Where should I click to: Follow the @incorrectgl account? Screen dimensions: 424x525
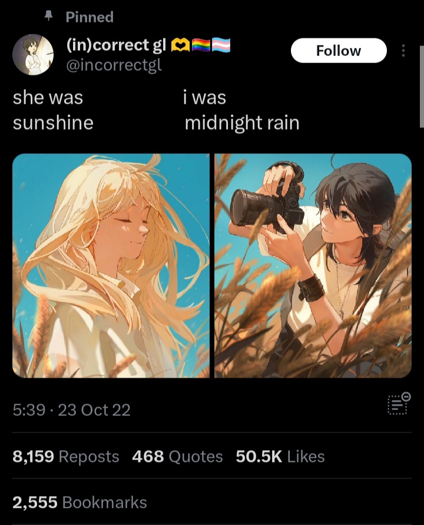pos(339,51)
